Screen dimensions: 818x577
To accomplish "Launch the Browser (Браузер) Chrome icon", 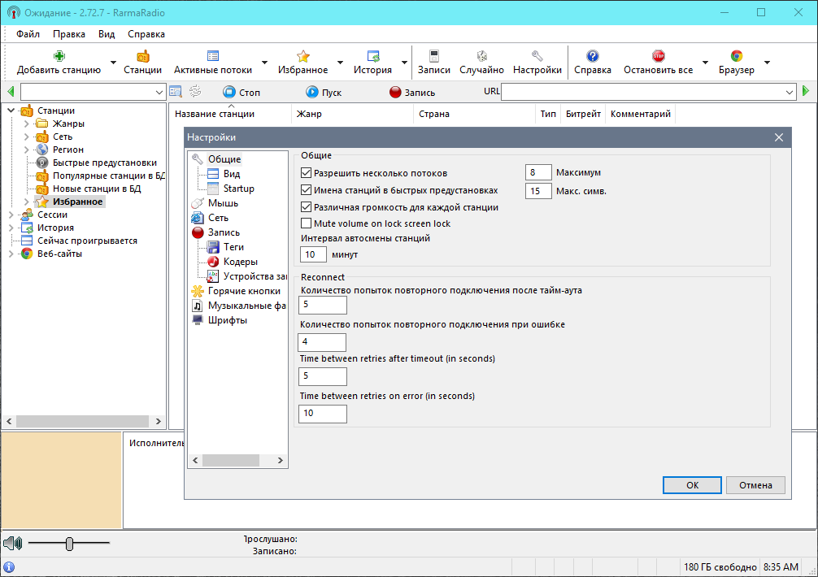I will click(737, 56).
